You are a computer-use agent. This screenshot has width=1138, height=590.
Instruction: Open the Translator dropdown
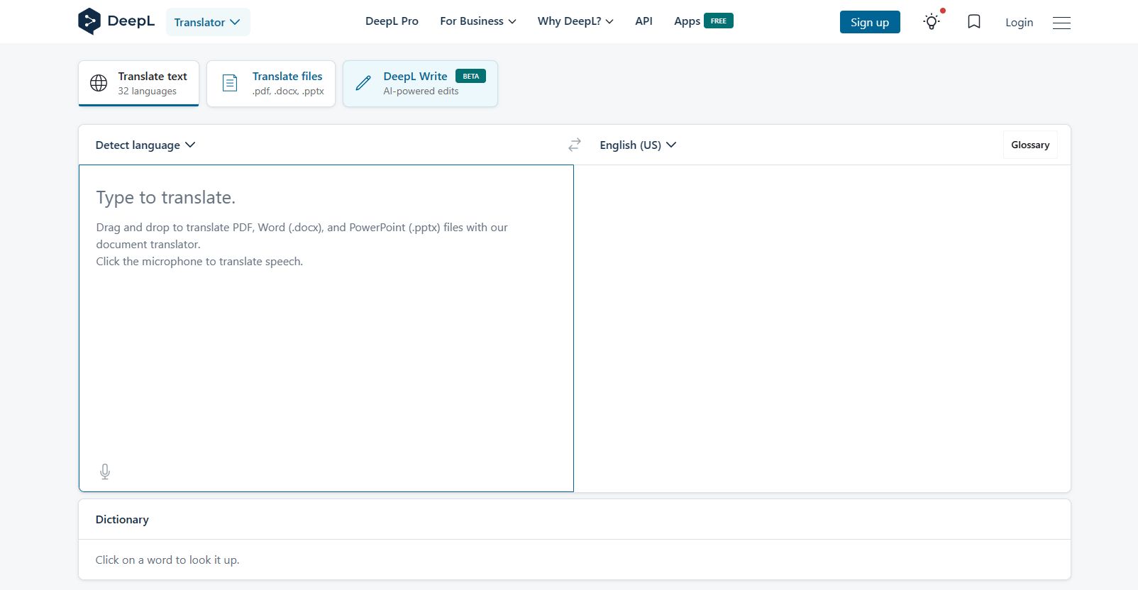point(208,22)
